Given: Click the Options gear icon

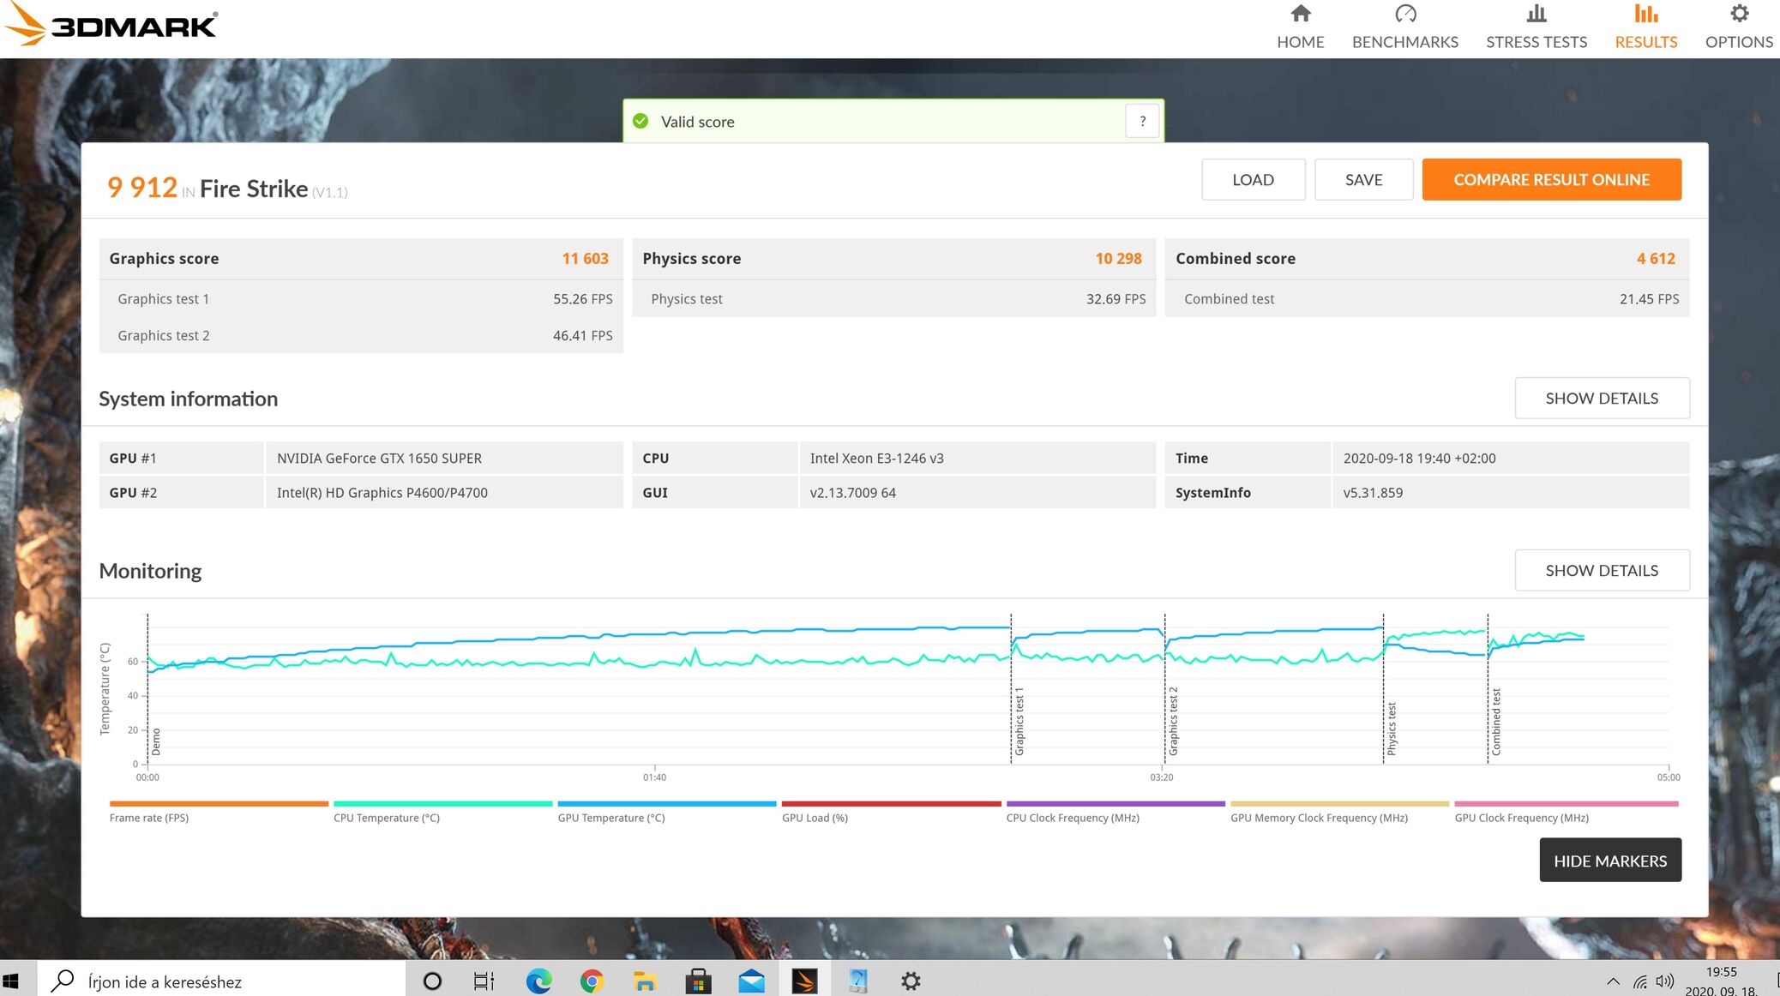Looking at the screenshot, I should 1739,14.
